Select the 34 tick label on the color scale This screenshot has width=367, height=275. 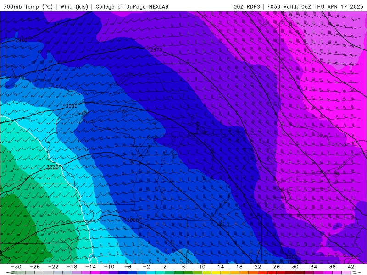[x=314, y=267]
